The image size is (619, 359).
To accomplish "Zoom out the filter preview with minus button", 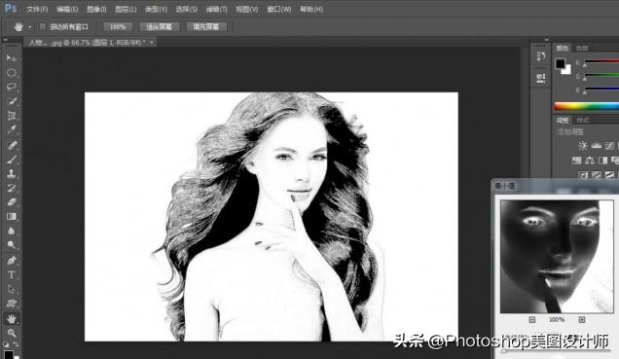I will point(532,319).
